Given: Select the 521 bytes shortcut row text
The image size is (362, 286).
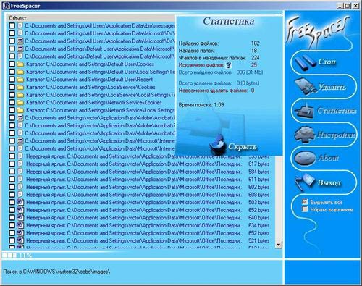Looking at the screenshot, I should (x=135, y=240).
